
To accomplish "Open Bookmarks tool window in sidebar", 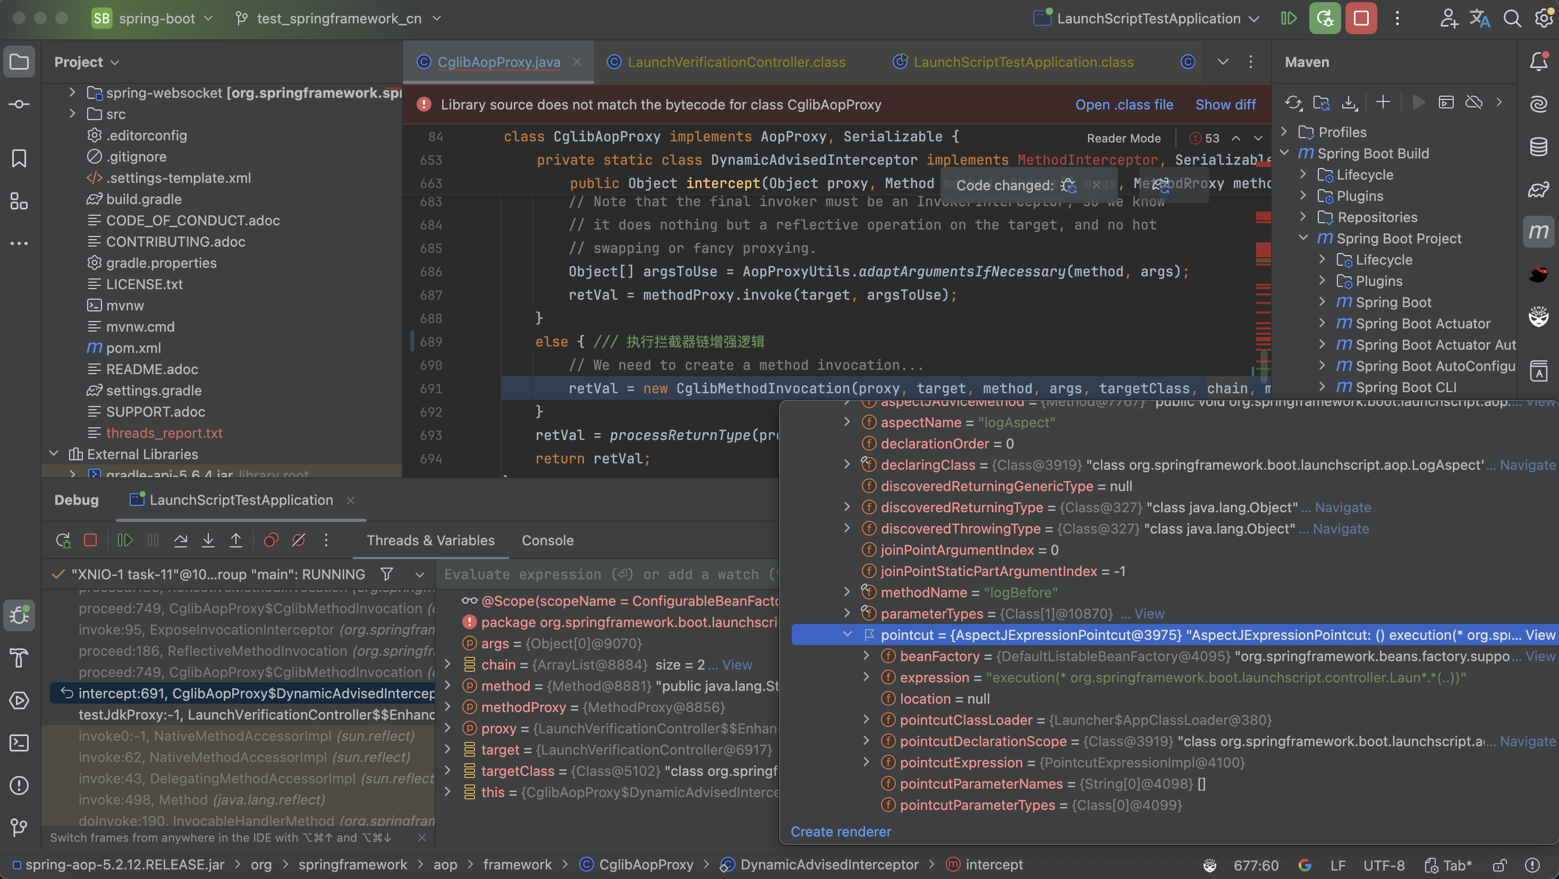I will [19, 158].
